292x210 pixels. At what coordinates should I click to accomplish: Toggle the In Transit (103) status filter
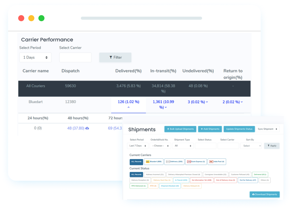click(x=181, y=180)
